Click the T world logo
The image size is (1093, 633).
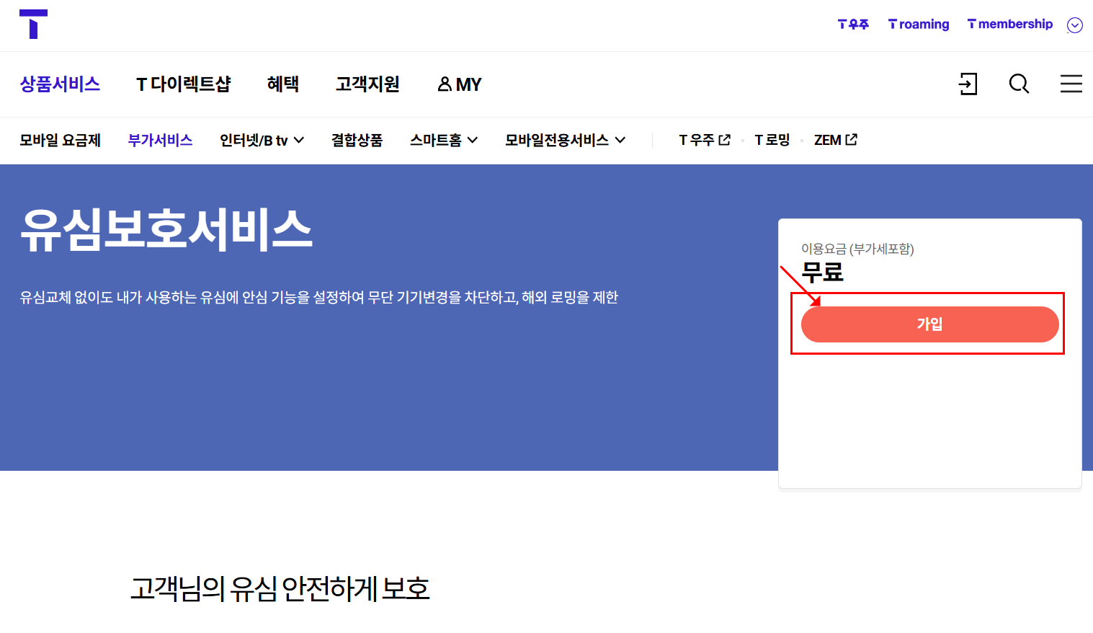point(33,24)
